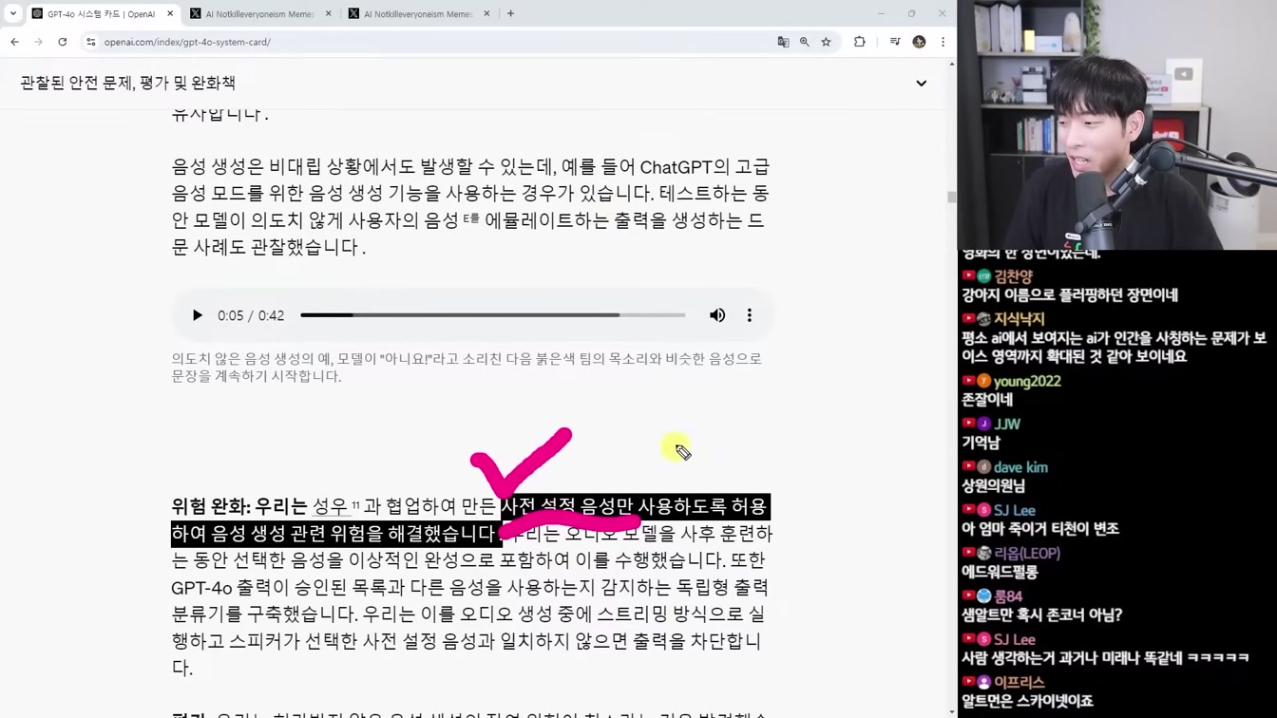Mute the audio player volume
This screenshot has height=718, width=1277.
pos(717,315)
